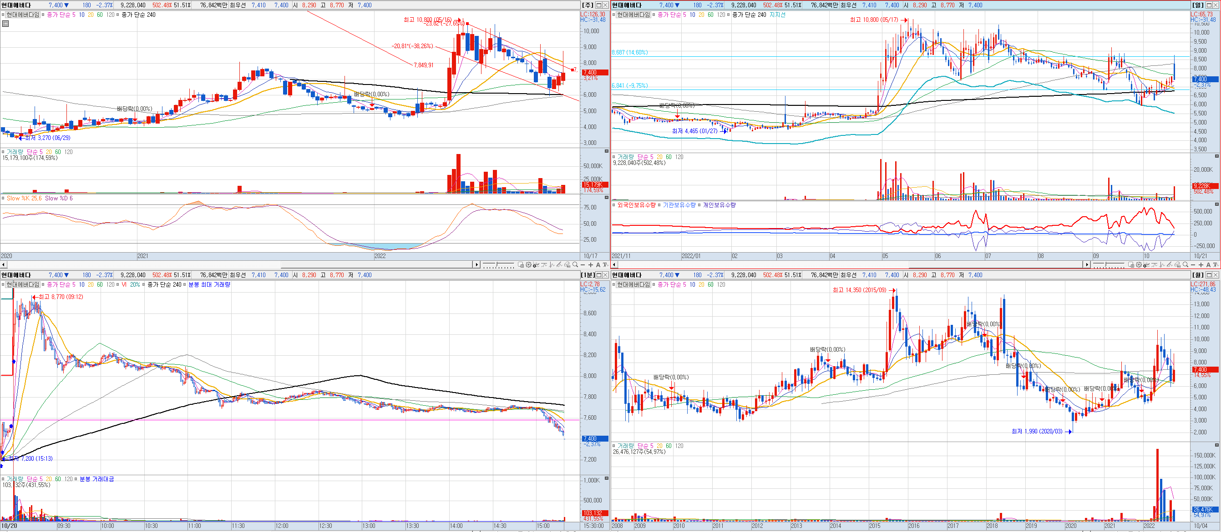Click the settings gear icon in weekly chart toolbar
Screen dimensions: 1221x532
(528, 265)
